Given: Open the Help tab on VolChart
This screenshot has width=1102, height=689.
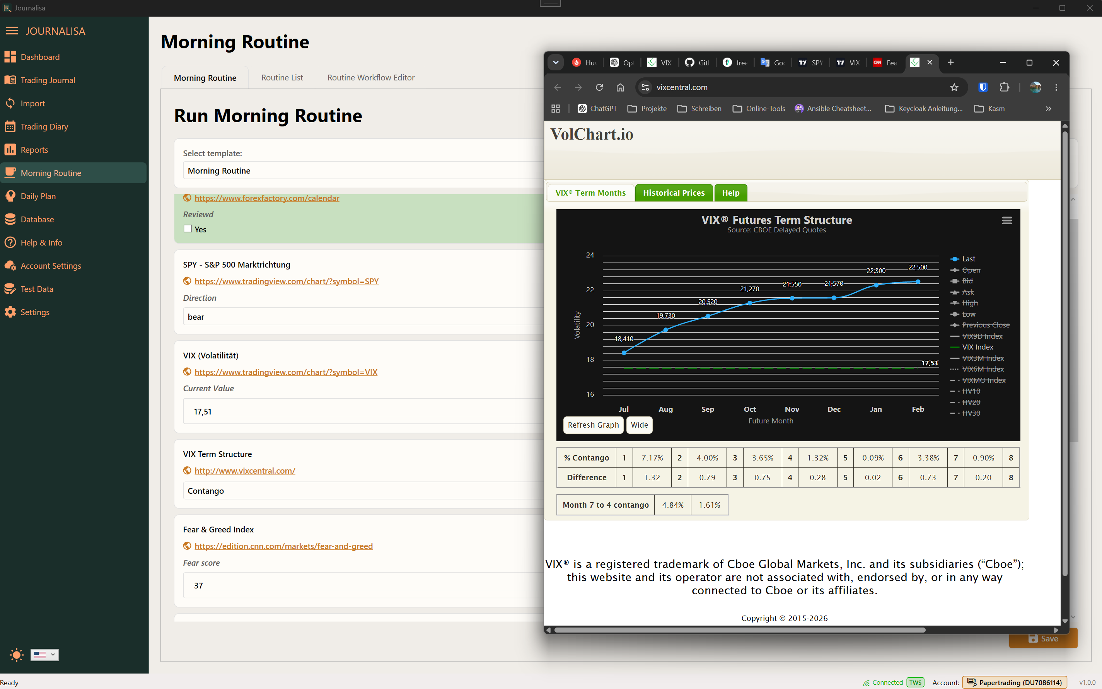Looking at the screenshot, I should coord(730,193).
